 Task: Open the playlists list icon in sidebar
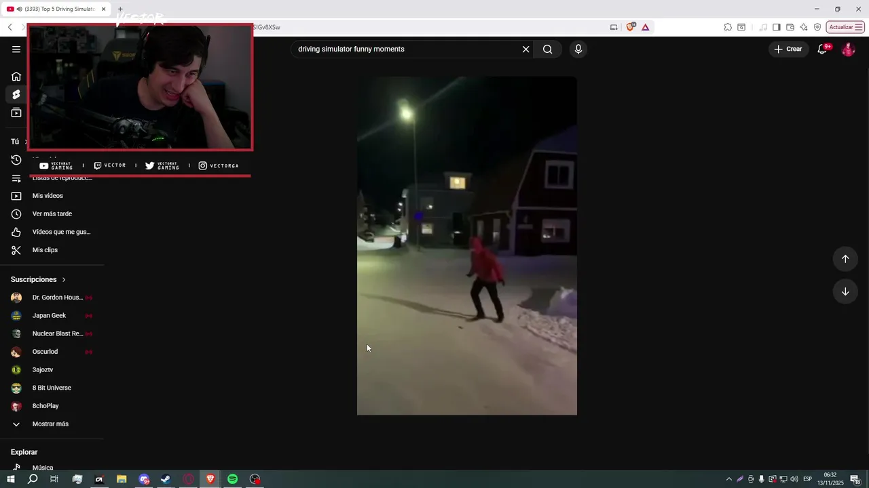pos(16,178)
